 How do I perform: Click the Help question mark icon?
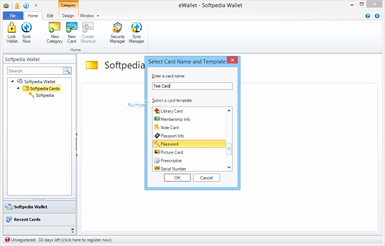point(367,16)
